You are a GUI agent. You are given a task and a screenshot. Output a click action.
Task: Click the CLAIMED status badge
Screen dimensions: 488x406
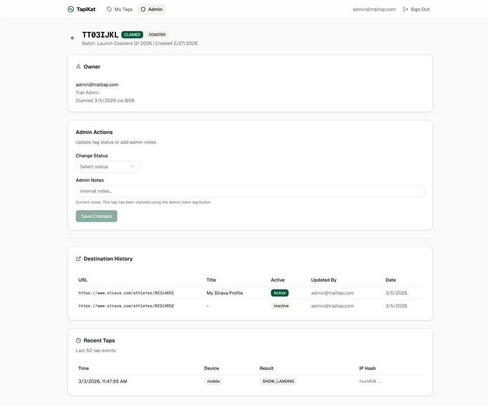point(132,35)
